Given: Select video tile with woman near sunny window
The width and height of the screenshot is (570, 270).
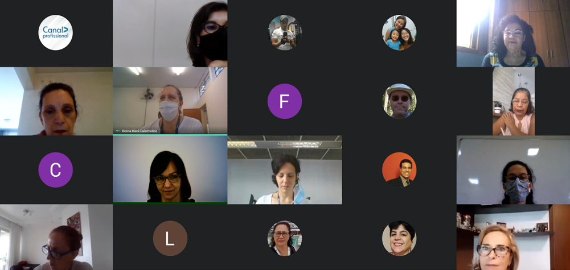Looking at the screenshot, I should click(x=513, y=34).
